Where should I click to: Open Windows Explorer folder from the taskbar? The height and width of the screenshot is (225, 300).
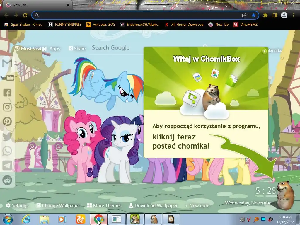coord(44,219)
